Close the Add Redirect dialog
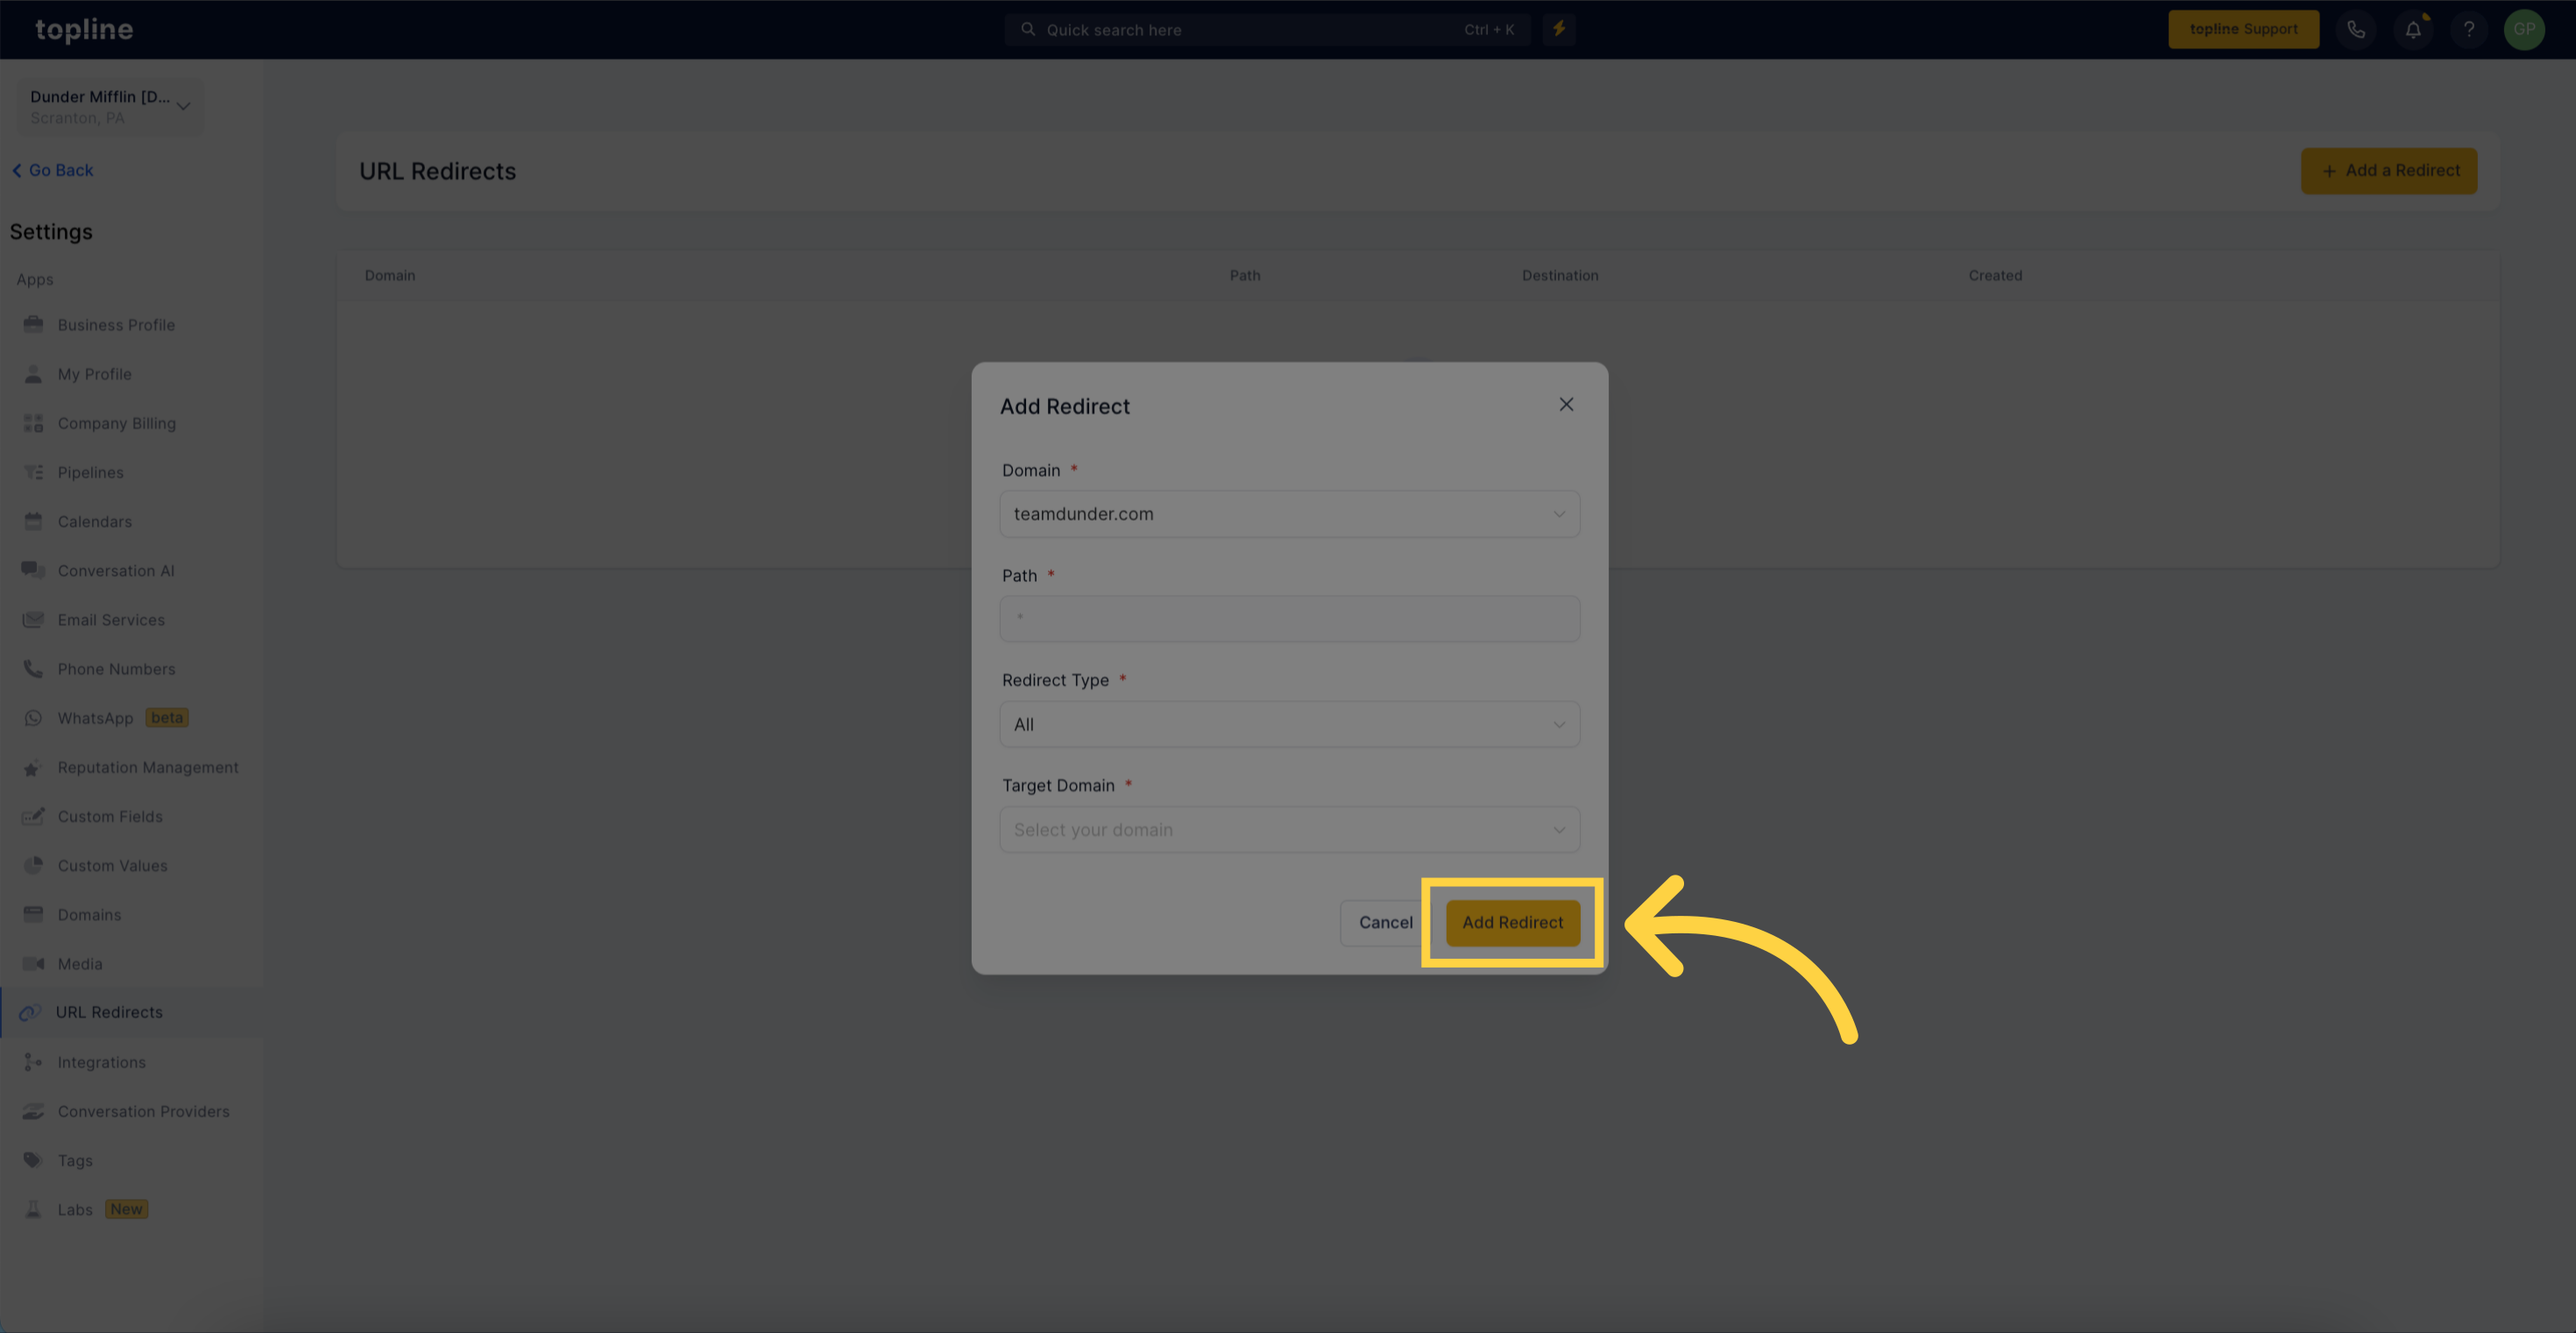 click(x=1566, y=404)
